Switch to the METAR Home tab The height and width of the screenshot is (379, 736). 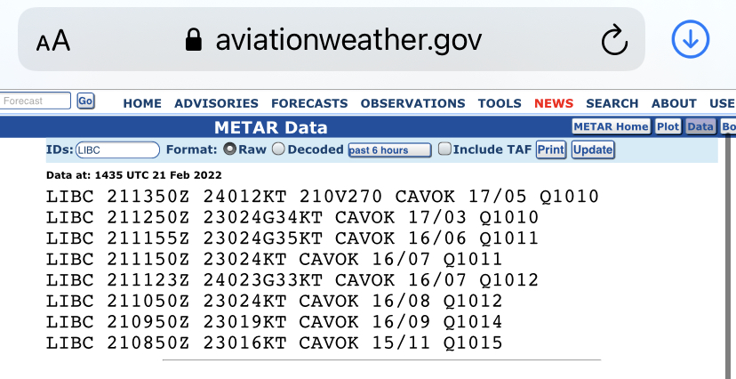tap(611, 127)
